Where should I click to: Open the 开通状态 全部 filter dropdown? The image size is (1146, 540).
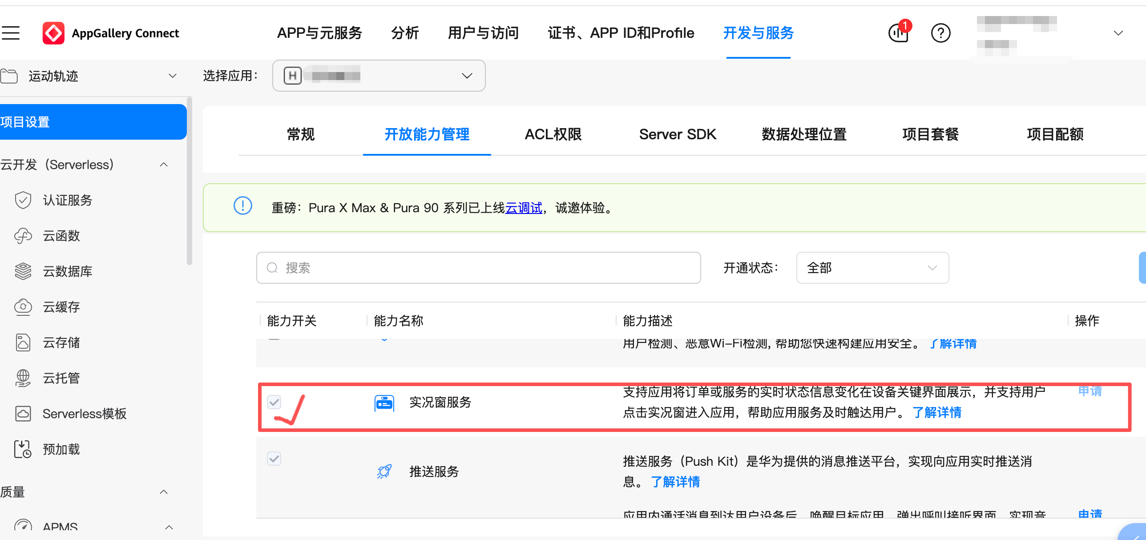(x=872, y=268)
